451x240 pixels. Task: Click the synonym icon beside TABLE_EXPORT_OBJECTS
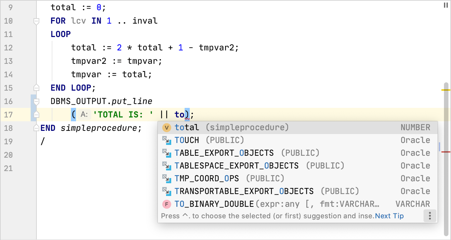(166, 153)
